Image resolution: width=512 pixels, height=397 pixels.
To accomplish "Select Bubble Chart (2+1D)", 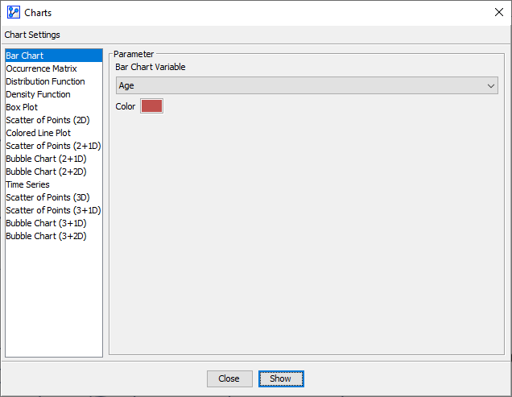I will coord(46,159).
